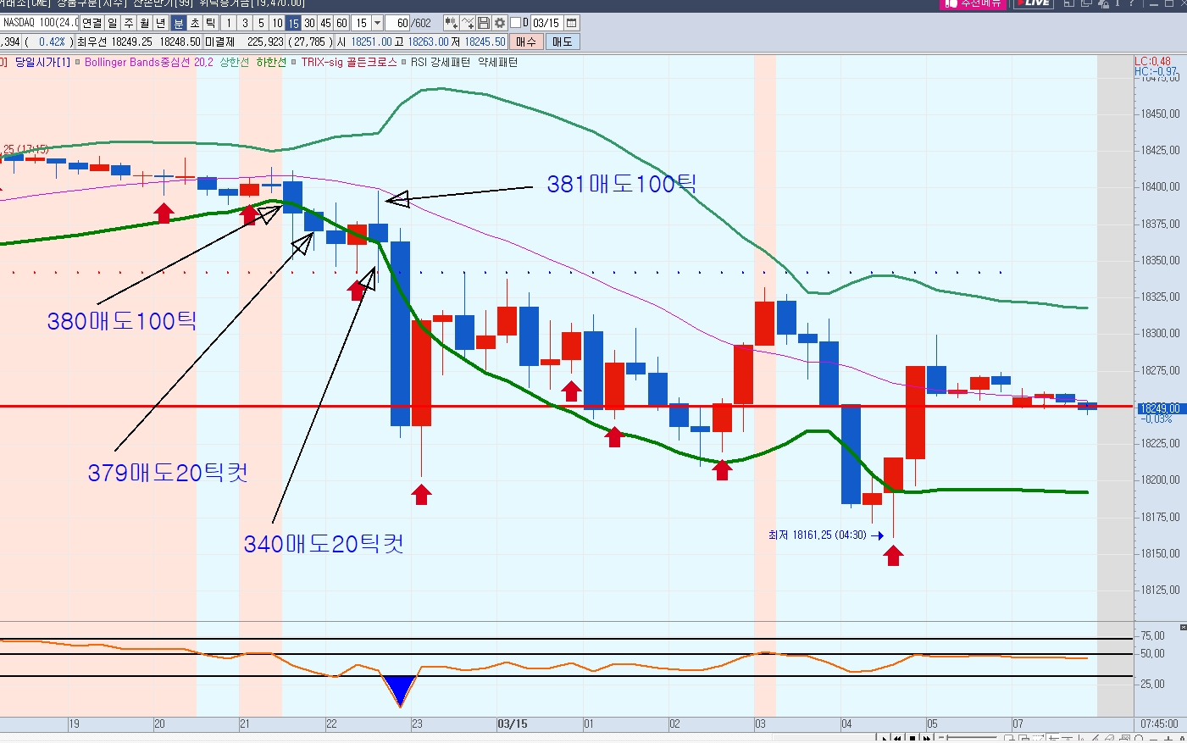Click the line chart overlay icon
This screenshot has height=743, width=1187.
click(468, 23)
